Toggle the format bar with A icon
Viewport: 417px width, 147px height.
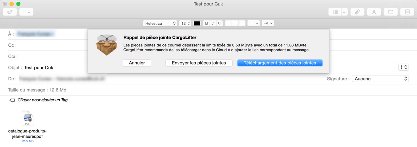click(374, 12)
